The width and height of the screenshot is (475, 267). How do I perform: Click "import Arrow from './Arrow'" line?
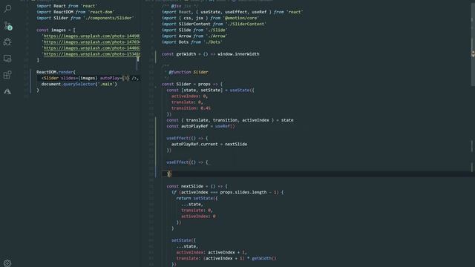(x=194, y=36)
